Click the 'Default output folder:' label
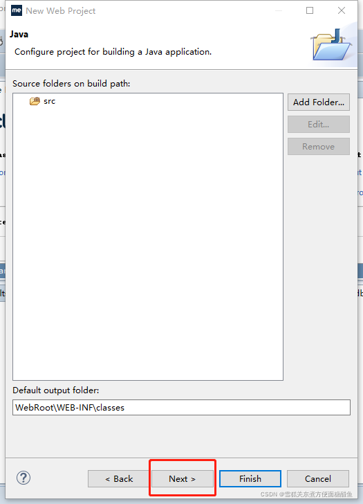Viewport: 363px width, 504px height. pos(56,390)
